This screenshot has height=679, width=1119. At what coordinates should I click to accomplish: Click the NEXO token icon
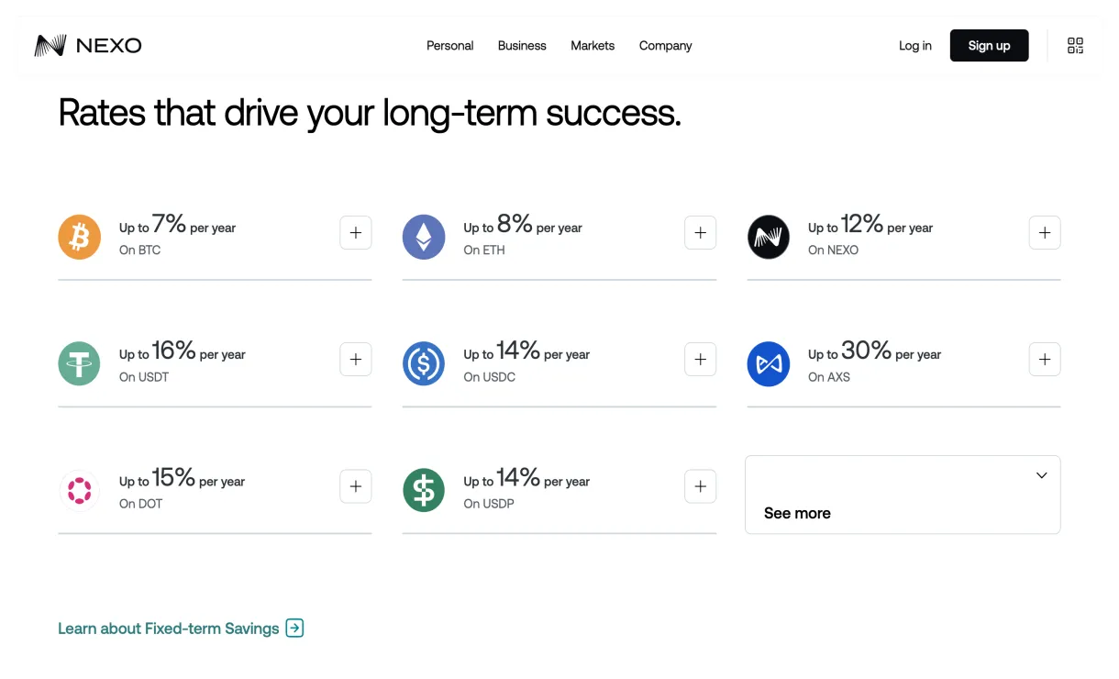click(x=769, y=237)
